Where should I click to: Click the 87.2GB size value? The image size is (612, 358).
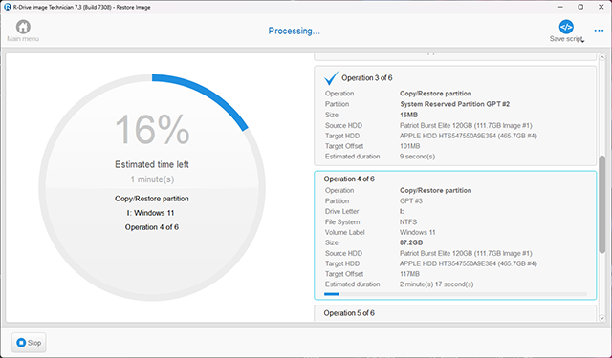tap(411, 242)
